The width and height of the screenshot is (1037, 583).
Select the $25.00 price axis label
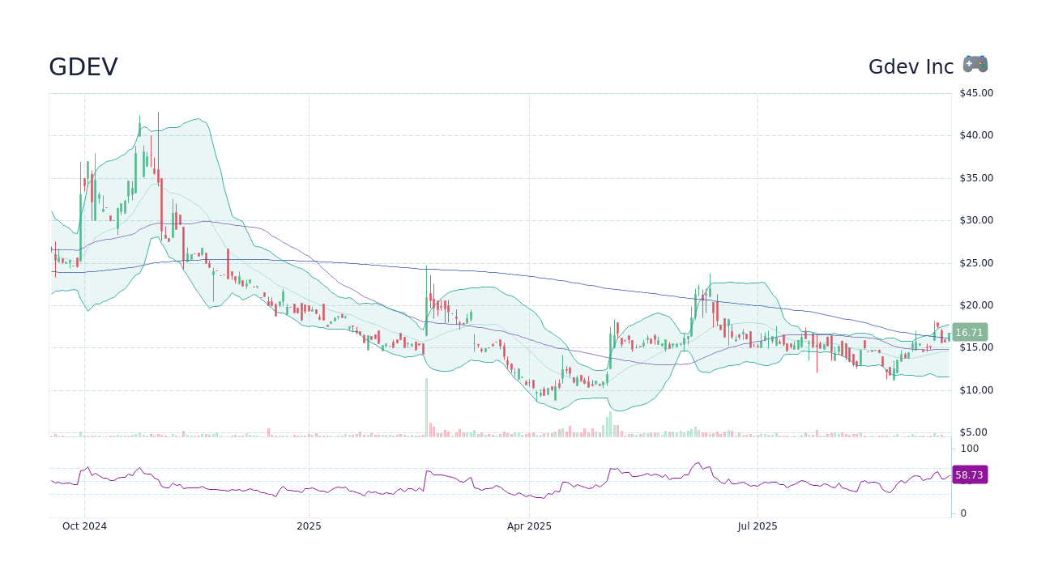pyautogui.click(x=976, y=263)
